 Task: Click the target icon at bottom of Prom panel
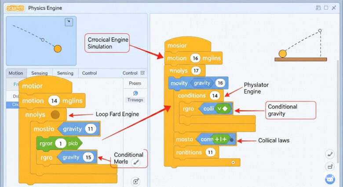pyautogui.click(x=135, y=181)
